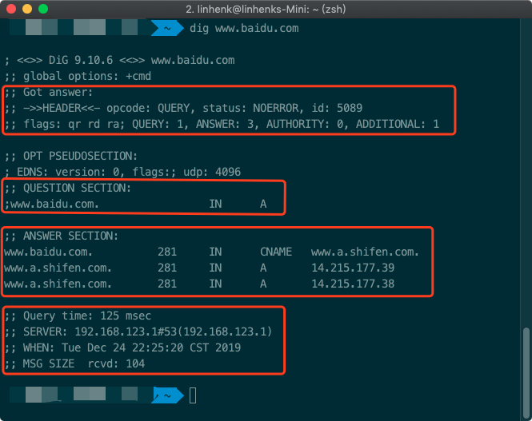Click IP address '14.215.177.39'
This screenshot has height=421, width=532.
[x=353, y=268]
